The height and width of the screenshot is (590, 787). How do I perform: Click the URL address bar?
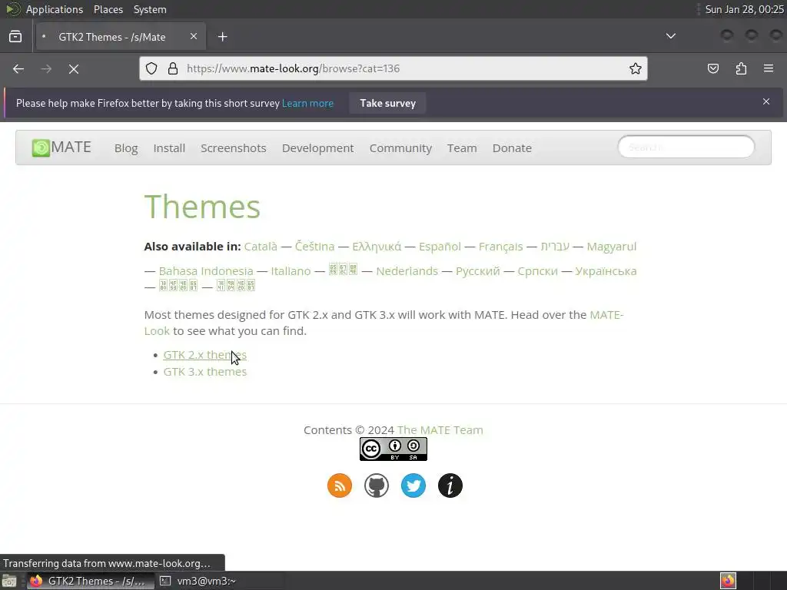393,68
